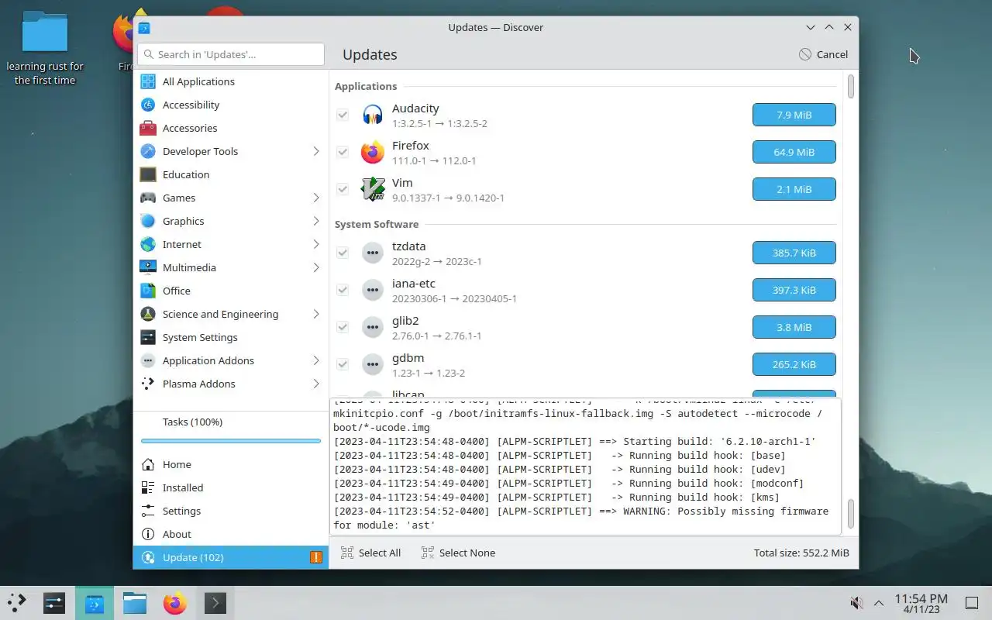Uncheck the Audacity update checkbox
Image resolution: width=992 pixels, height=620 pixels.
coord(343,115)
